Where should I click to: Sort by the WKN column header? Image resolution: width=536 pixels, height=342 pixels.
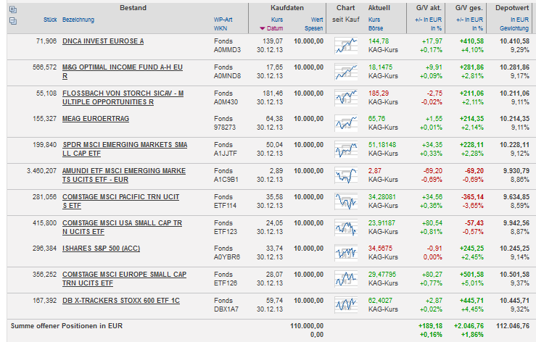(x=220, y=28)
